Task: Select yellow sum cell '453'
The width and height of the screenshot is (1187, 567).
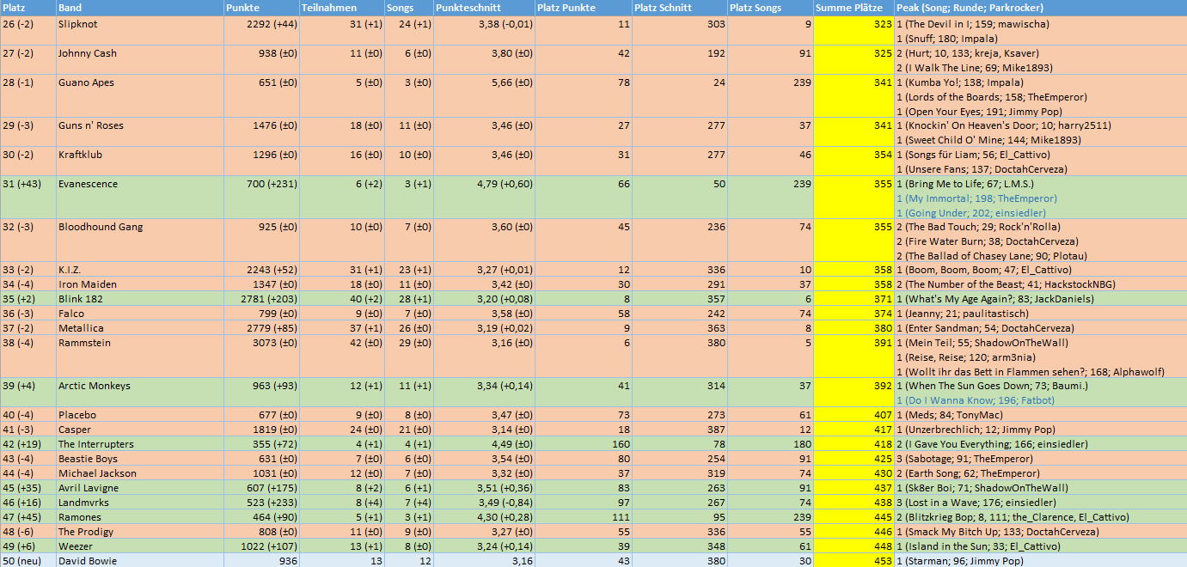Action: point(854,561)
